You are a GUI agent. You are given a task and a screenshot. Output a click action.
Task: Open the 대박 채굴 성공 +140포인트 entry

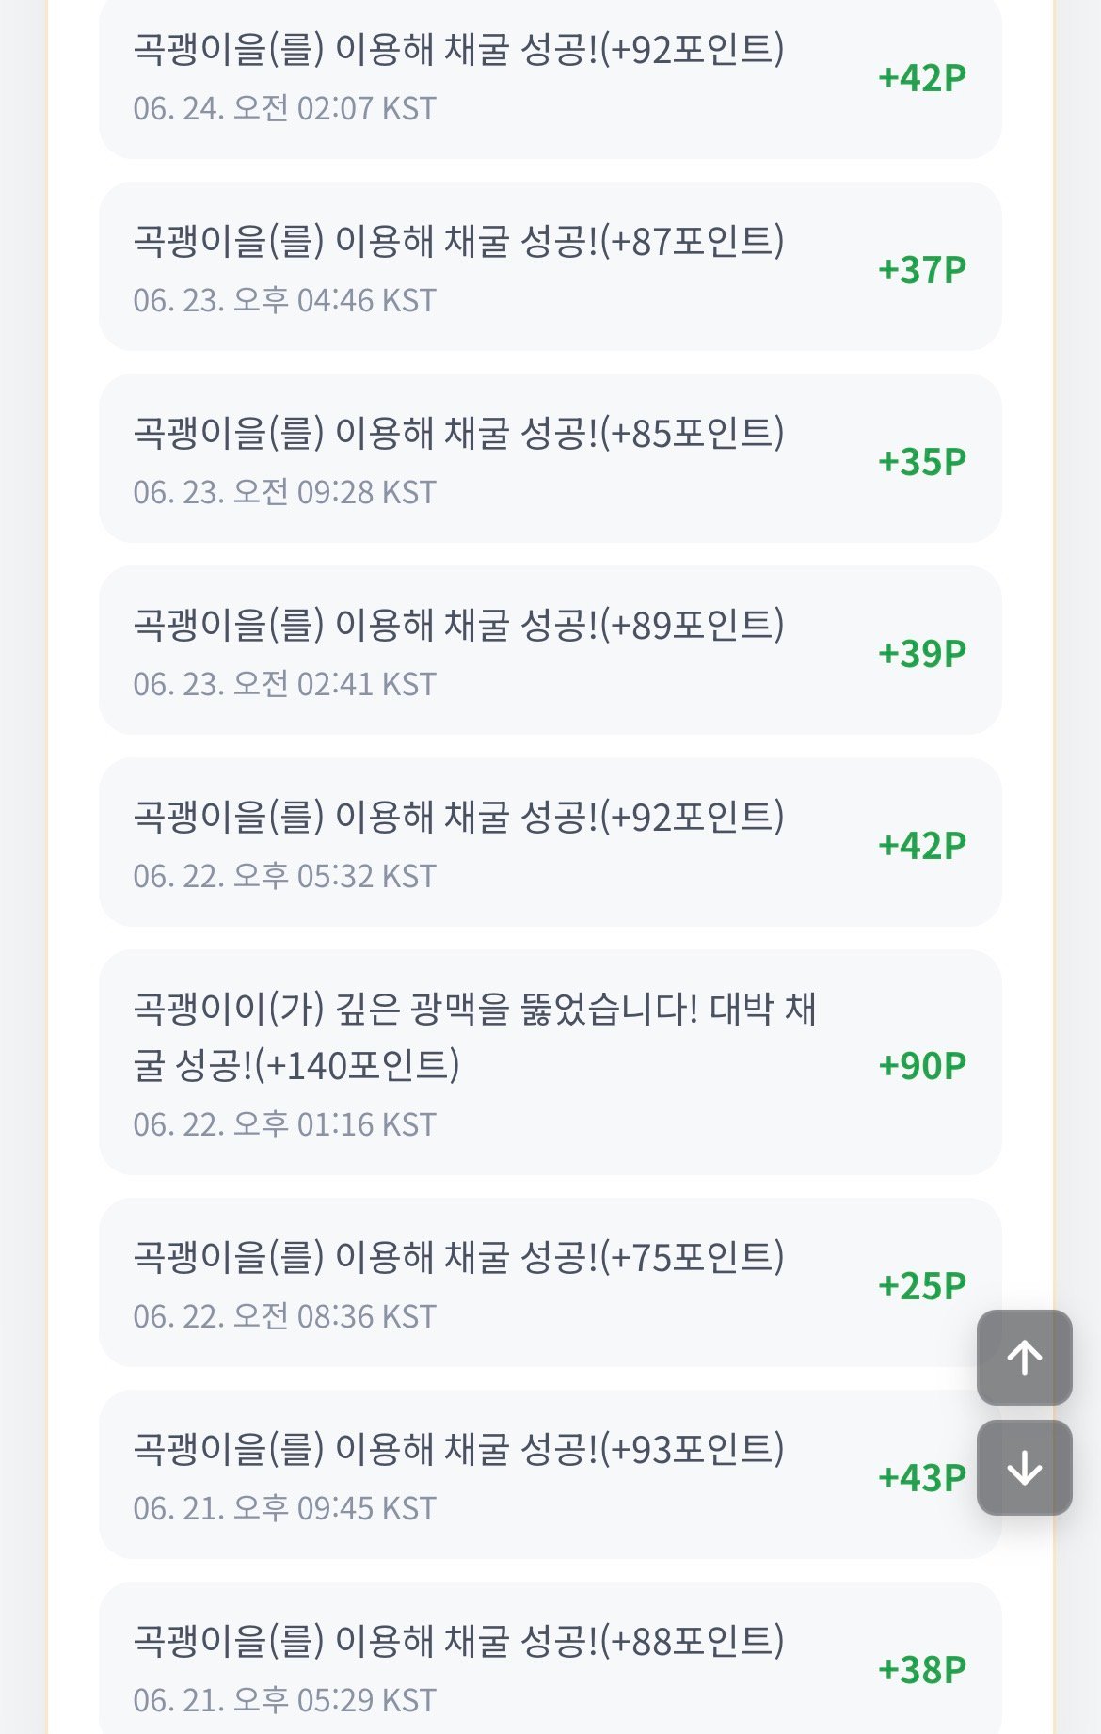pos(550,1062)
